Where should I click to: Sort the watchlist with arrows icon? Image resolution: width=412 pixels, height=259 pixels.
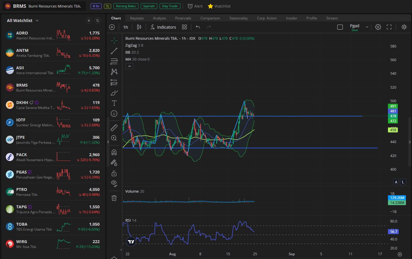(98, 21)
